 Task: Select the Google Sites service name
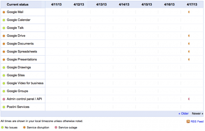pos(16,75)
